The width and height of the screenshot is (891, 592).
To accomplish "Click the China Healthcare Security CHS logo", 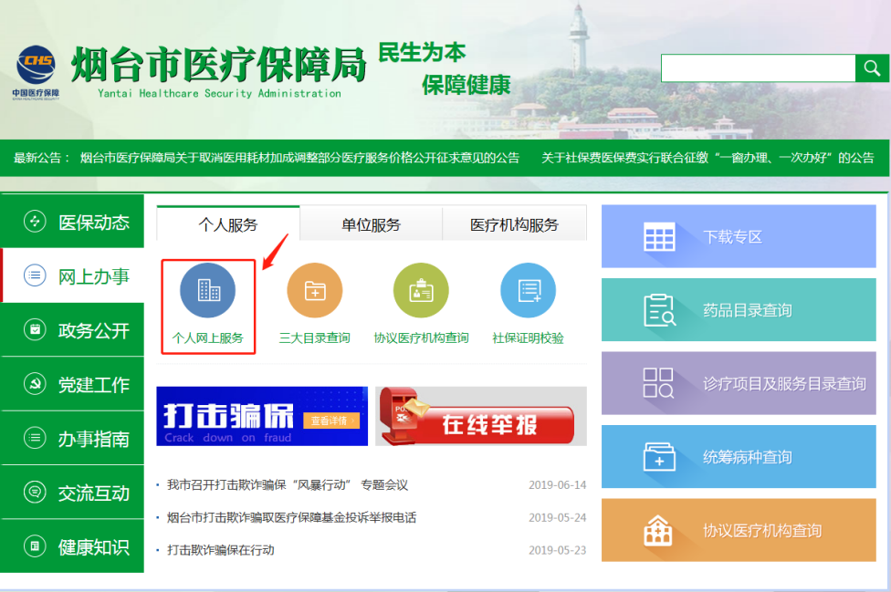I will tap(36, 72).
